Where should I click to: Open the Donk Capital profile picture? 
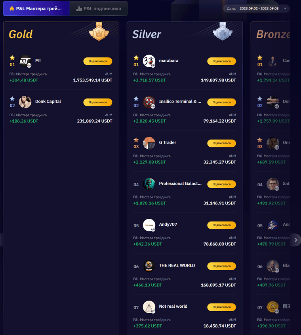click(25, 102)
